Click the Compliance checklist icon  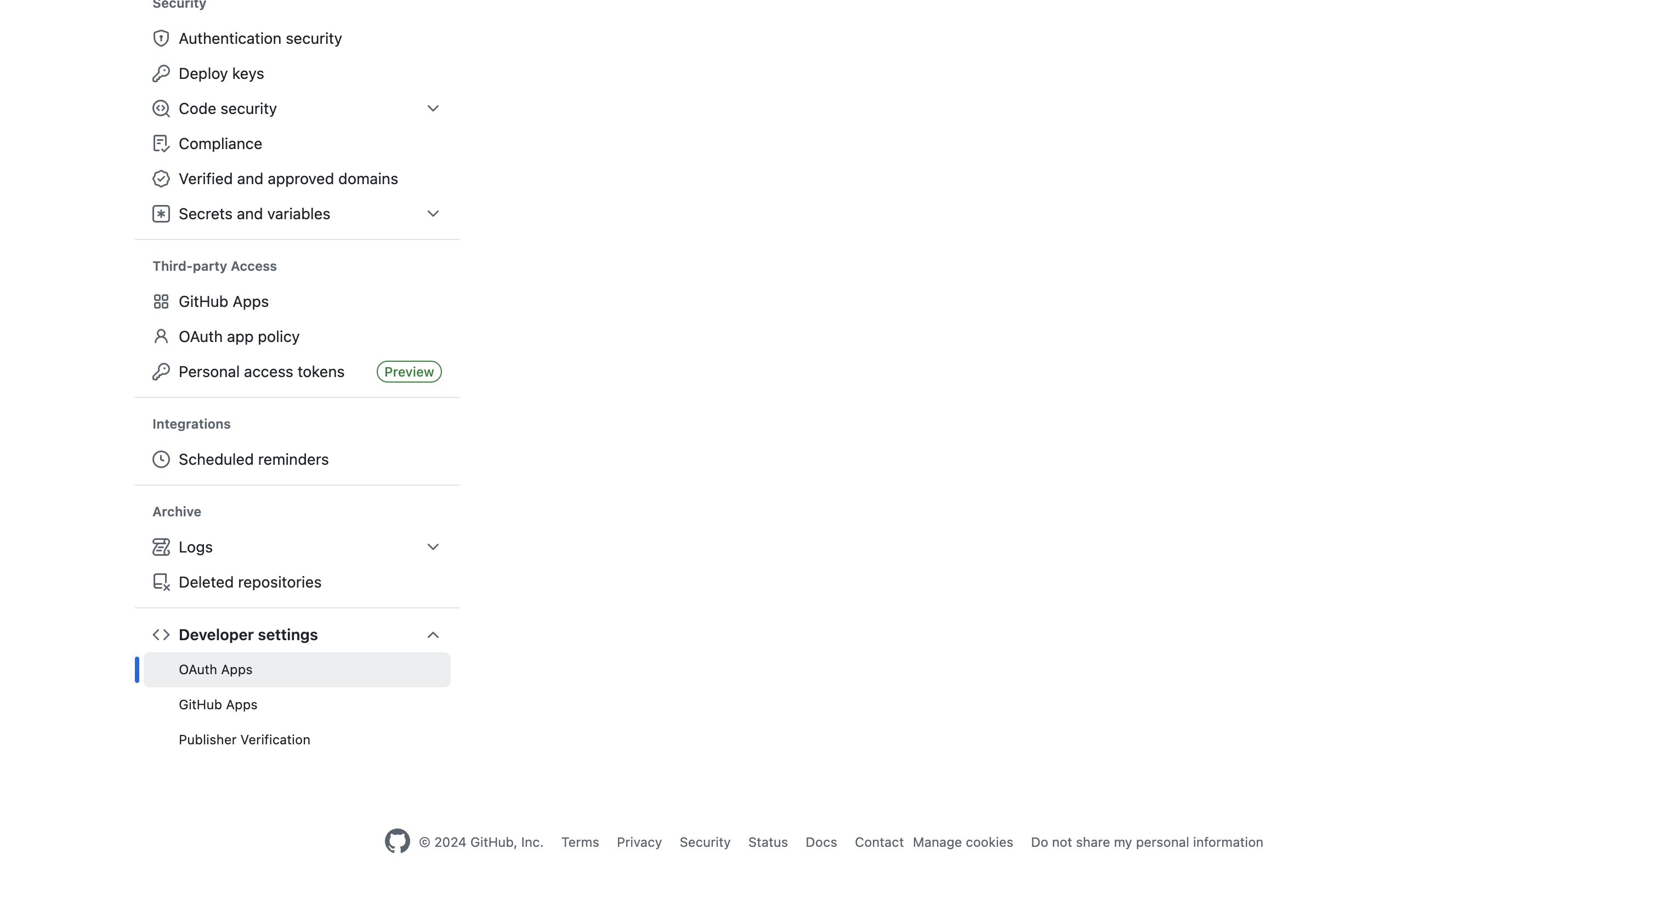click(x=161, y=144)
